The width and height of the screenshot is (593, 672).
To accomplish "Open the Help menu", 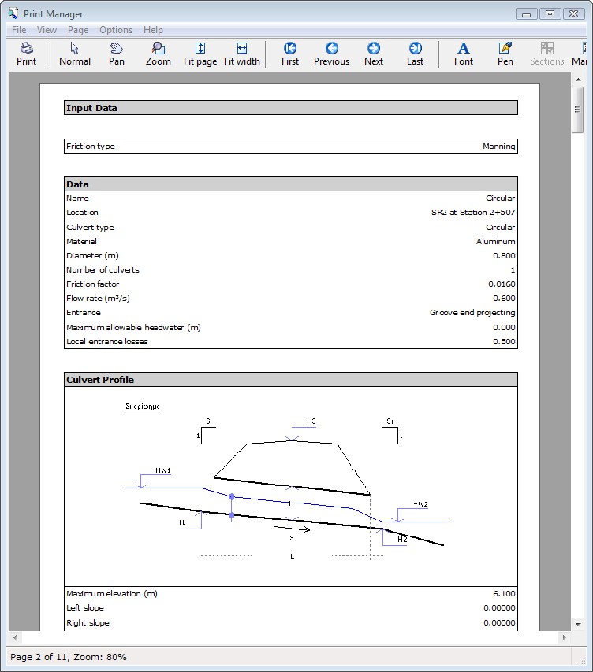I will (x=153, y=30).
